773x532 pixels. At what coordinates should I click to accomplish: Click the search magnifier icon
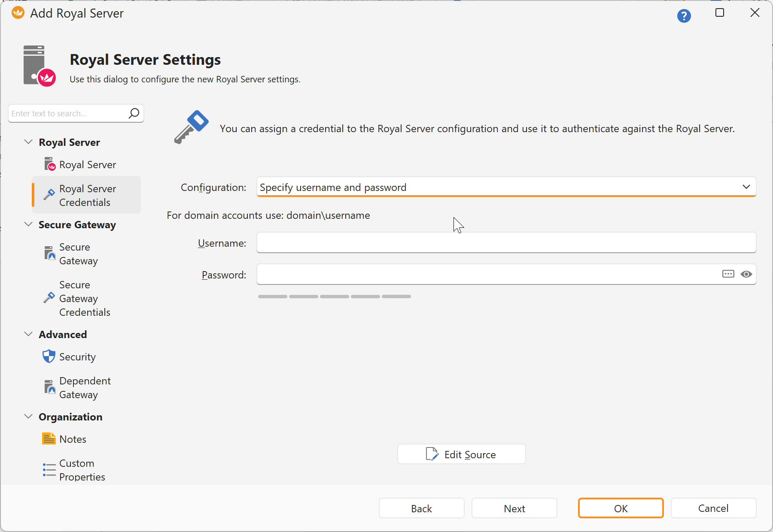[134, 113]
